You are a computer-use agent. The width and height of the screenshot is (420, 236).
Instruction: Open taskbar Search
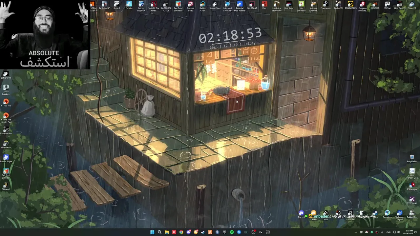click(159, 232)
